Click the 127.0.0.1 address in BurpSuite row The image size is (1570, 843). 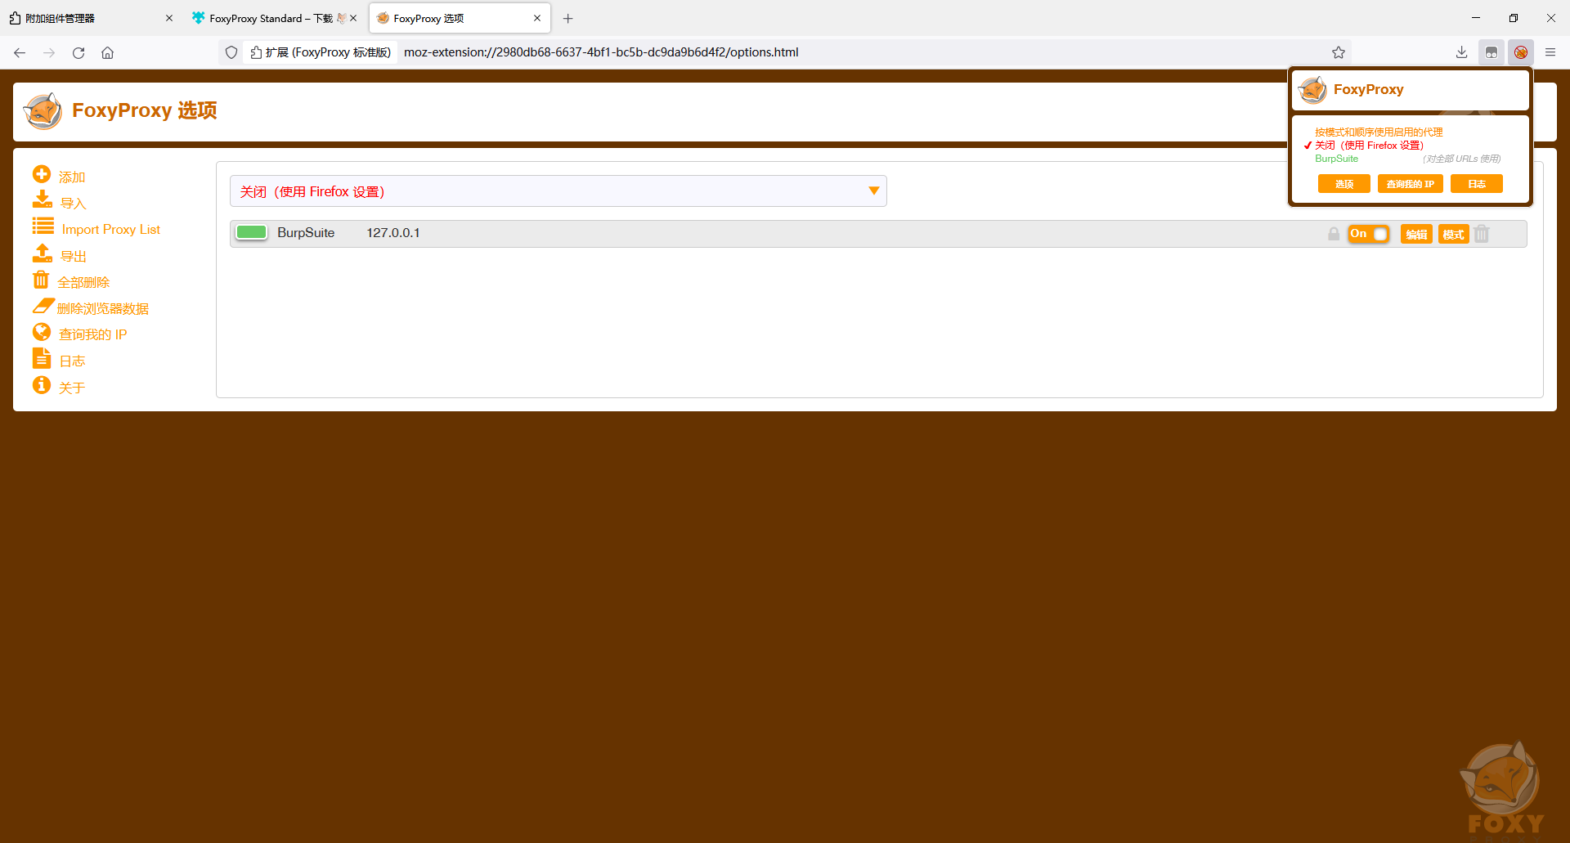[393, 233]
